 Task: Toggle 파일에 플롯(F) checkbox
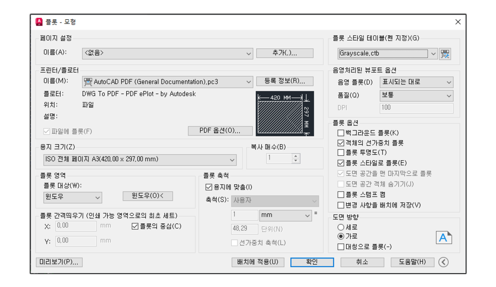coord(46,131)
